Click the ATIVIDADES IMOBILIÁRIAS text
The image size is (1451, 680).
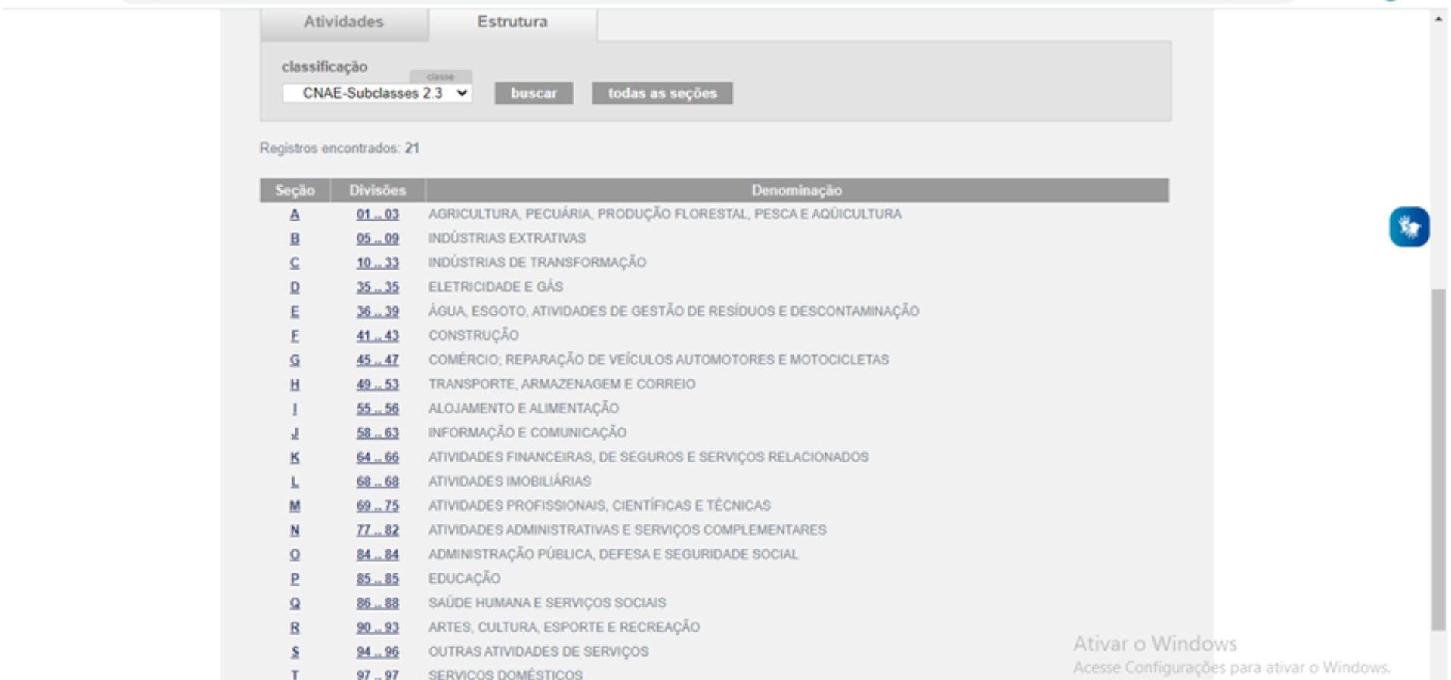tap(510, 481)
